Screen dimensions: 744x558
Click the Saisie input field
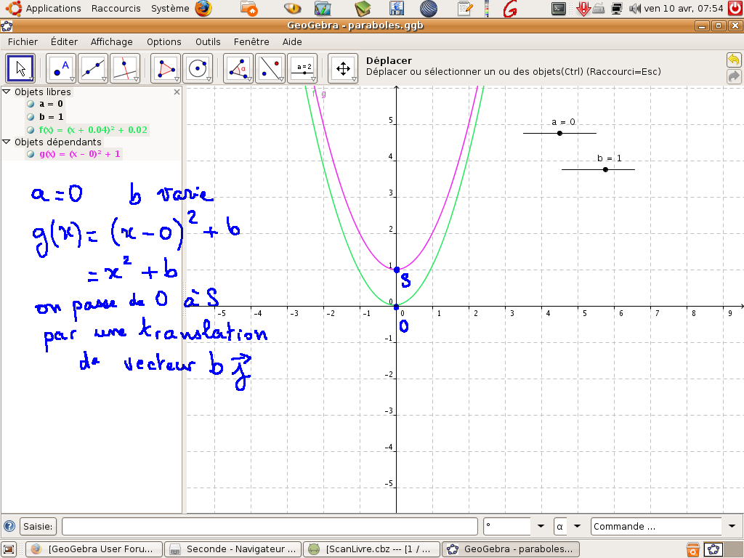(x=269, y=526)
